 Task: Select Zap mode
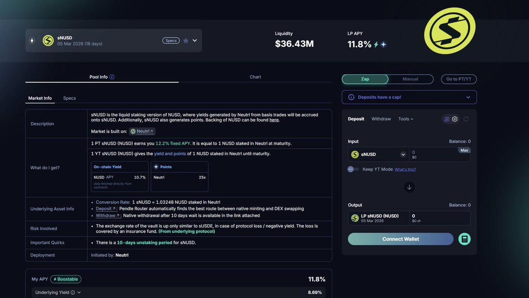365,79
